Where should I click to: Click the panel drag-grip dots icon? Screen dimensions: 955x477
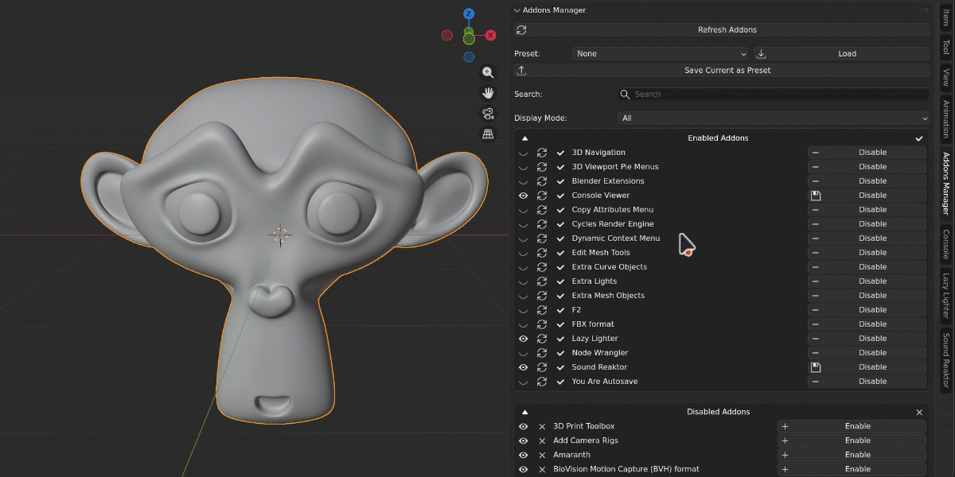[x=924, y=10]
